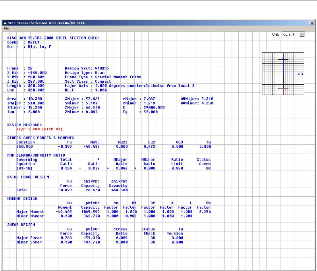Click the red kl/r > 200 design message
The height and width of the screenshot is (271, 317).
[x=39, y=129]
